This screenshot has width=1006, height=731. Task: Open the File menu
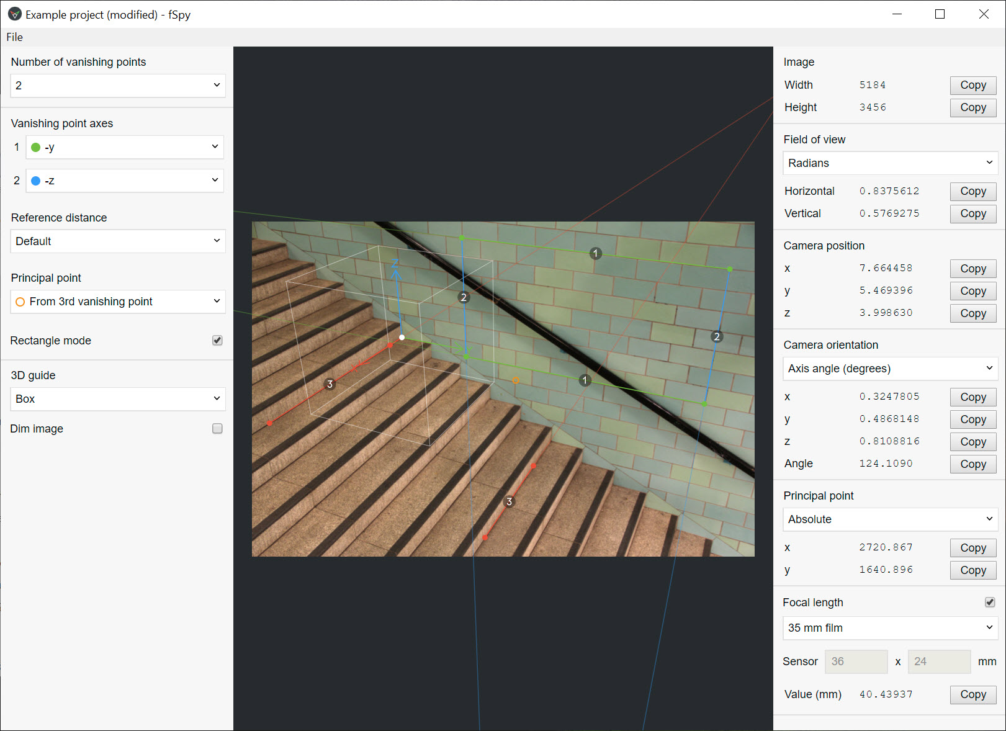(15, 37)
